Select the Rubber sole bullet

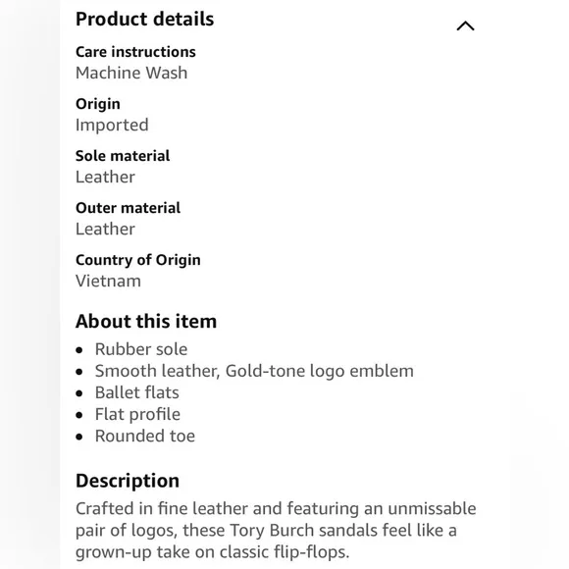click(141, 349)
